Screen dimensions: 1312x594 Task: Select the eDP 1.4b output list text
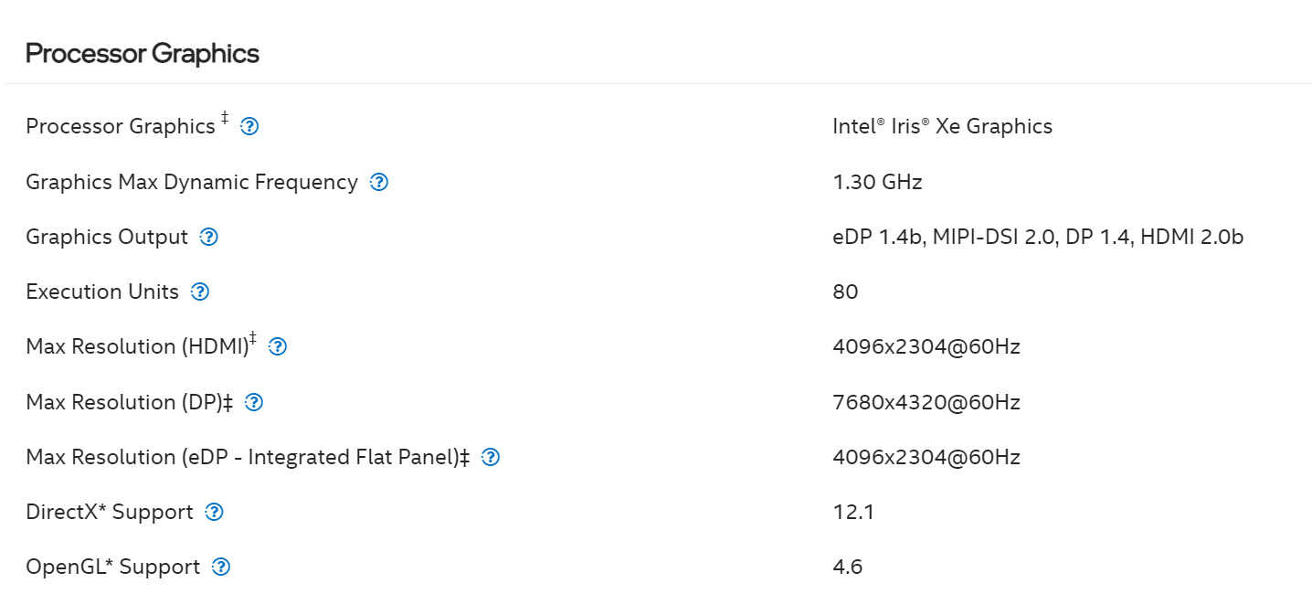[x=1038, y=237]
